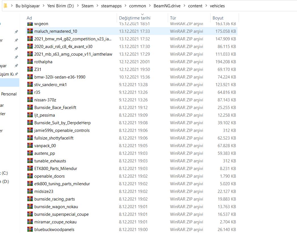This screenshot has width=297, height=233.
Task: Click the 2.704 KB size value
Action: 228,222
